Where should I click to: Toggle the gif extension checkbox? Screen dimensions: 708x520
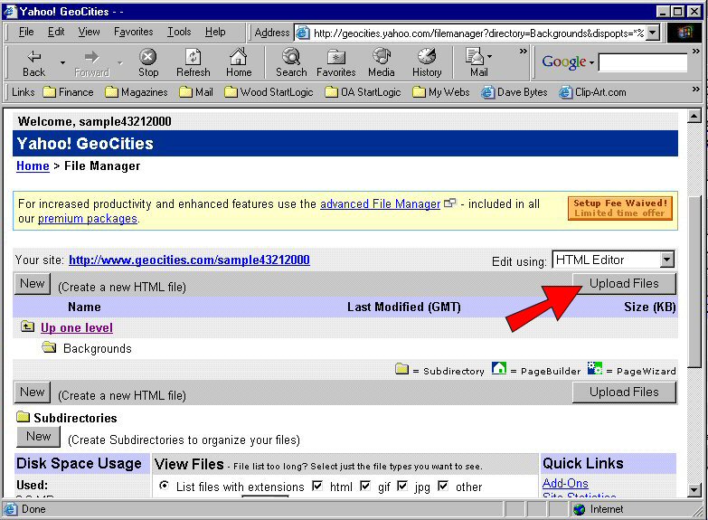365,487
